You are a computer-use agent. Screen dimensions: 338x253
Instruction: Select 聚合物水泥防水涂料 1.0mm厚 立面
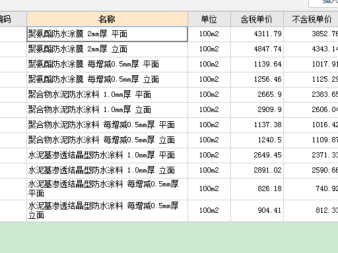[107, 110]
